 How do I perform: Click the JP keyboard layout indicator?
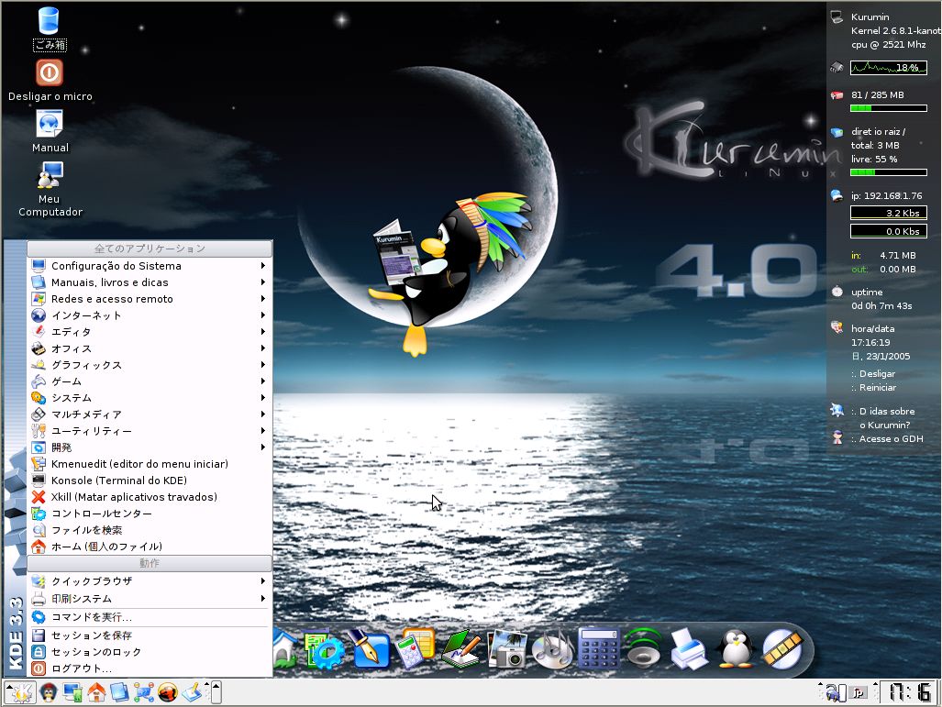(x=858, y=693)
